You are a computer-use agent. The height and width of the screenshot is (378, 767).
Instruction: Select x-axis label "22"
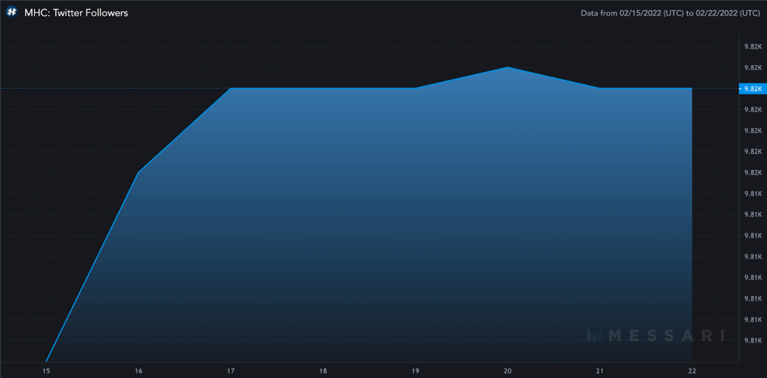pos(692,370)
